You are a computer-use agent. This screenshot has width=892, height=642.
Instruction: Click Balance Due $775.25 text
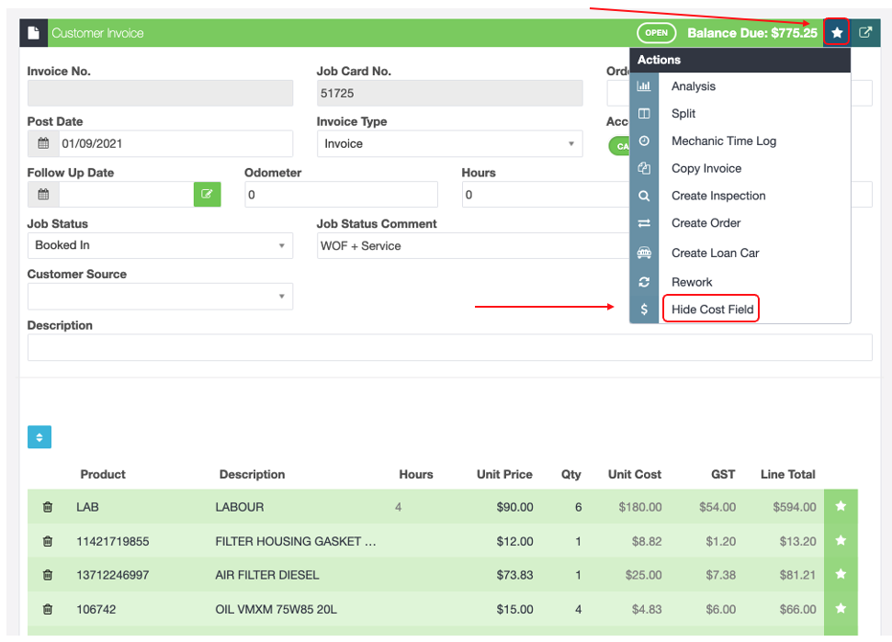752,32
